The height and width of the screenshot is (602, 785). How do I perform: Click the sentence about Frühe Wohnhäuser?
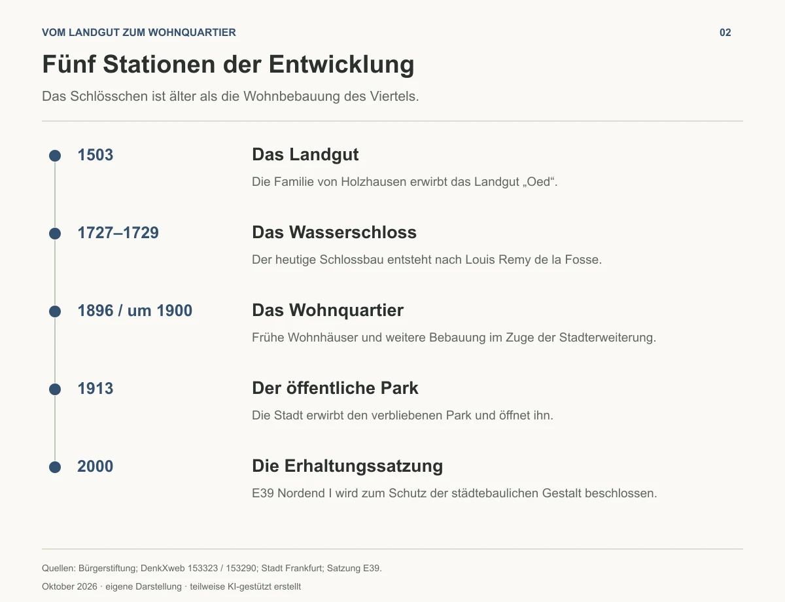point(454,338)
